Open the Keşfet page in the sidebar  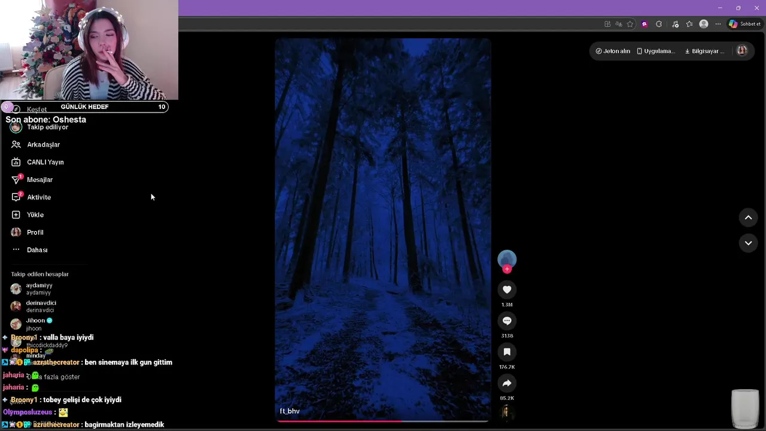[37, 110]
